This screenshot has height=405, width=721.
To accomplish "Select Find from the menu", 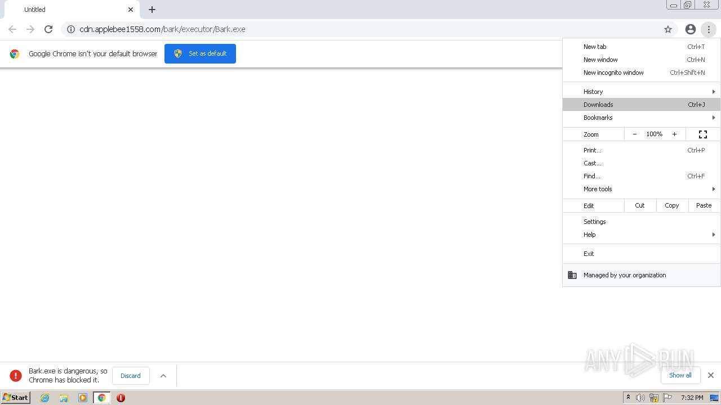I will (642, 176).
